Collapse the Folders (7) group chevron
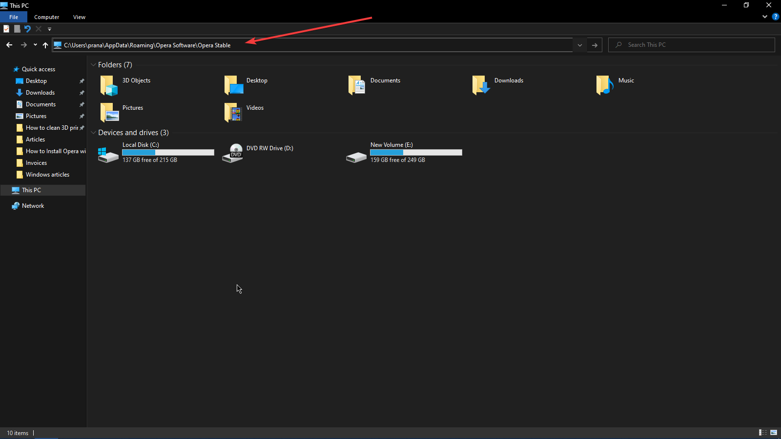 pos(93,65)
